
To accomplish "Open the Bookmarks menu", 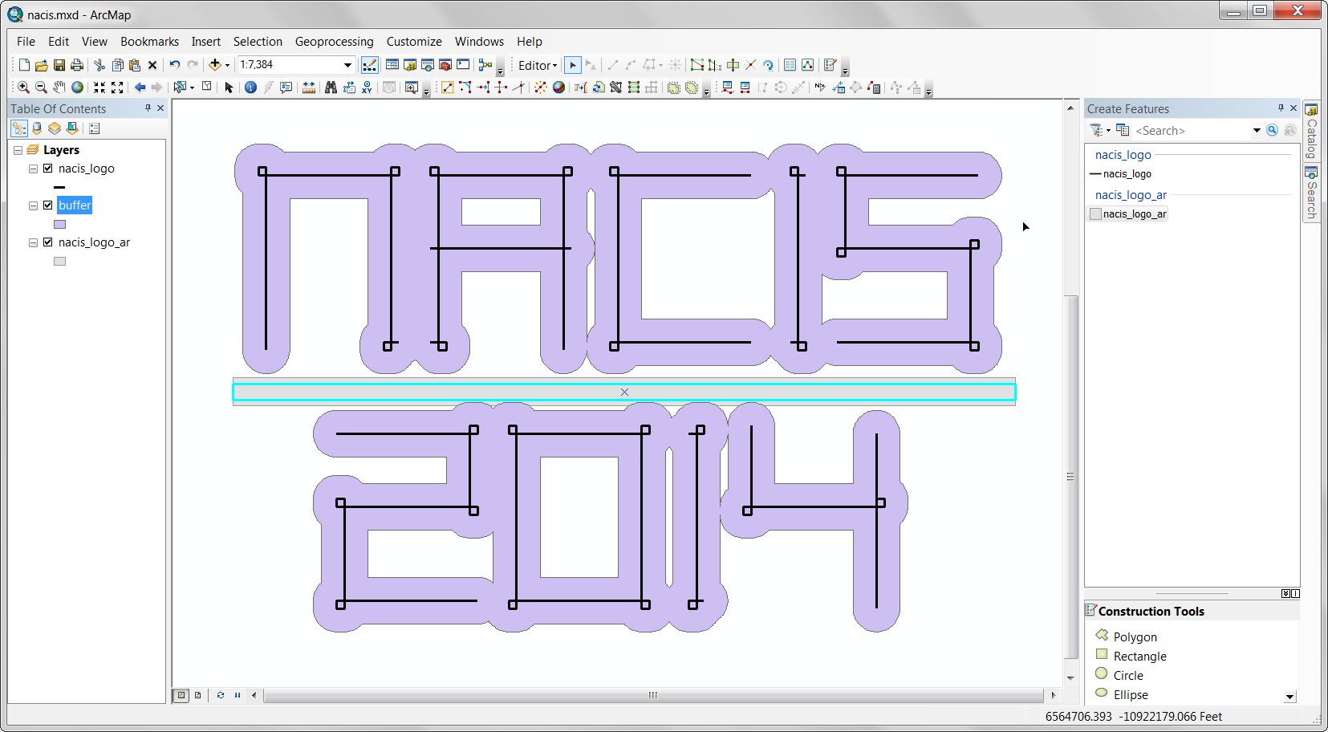I will [149, 42].
